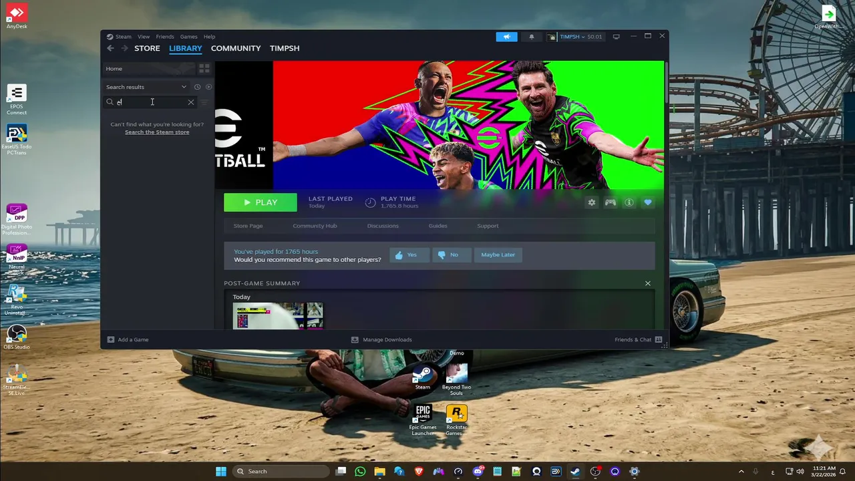Dismiss the Post-Game Summary panel

coord(647,283)
